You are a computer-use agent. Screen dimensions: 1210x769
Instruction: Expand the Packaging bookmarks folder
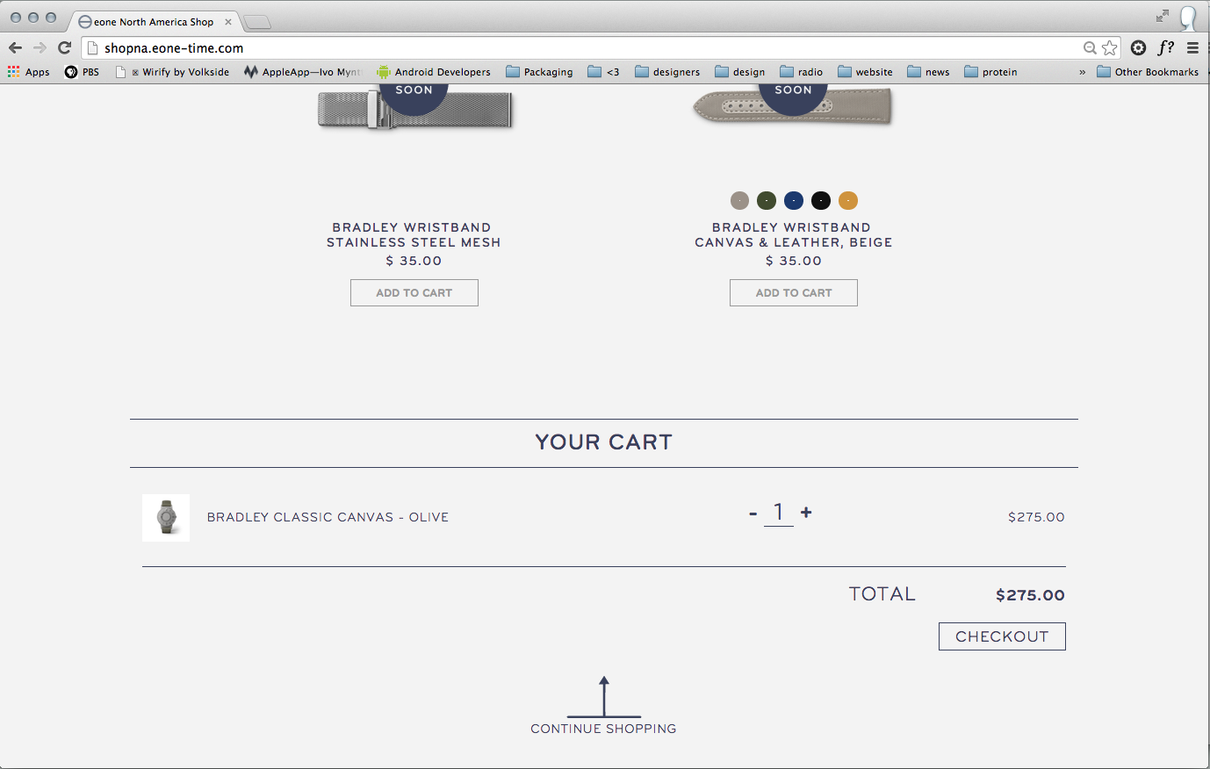click(539, 72)
